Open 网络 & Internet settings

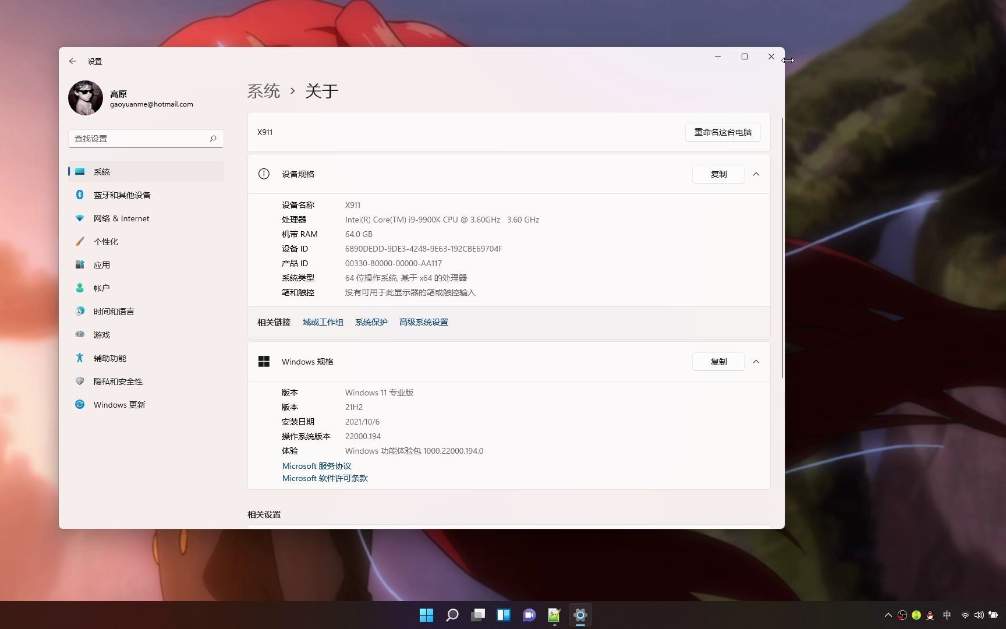pyautogui.click(x=146, y=218)
